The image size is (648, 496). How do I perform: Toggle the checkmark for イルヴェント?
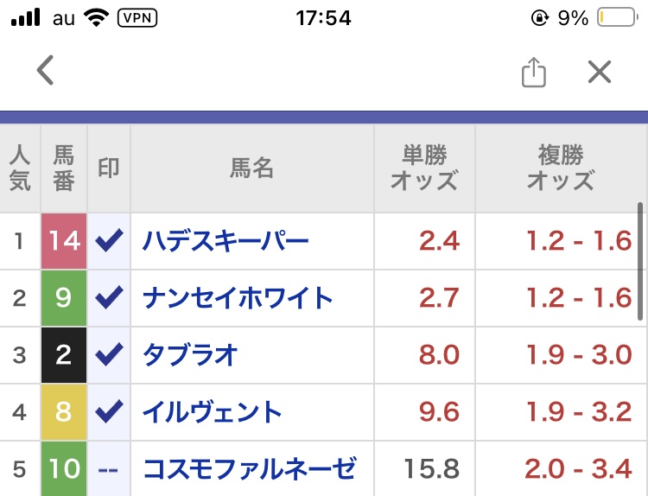coord(109,411)
